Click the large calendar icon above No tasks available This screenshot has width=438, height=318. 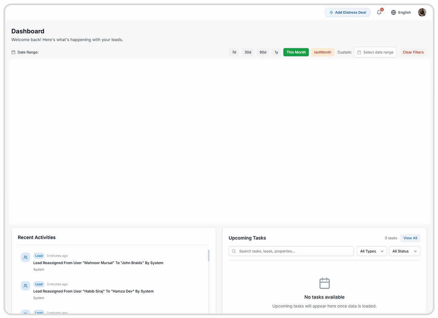click(x=324, y=283)
